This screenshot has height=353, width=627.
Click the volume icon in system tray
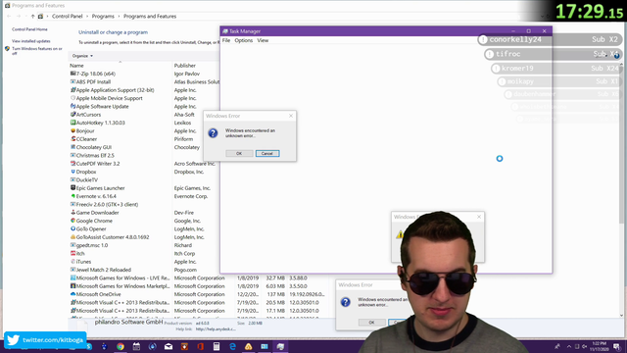coord(584,346)
